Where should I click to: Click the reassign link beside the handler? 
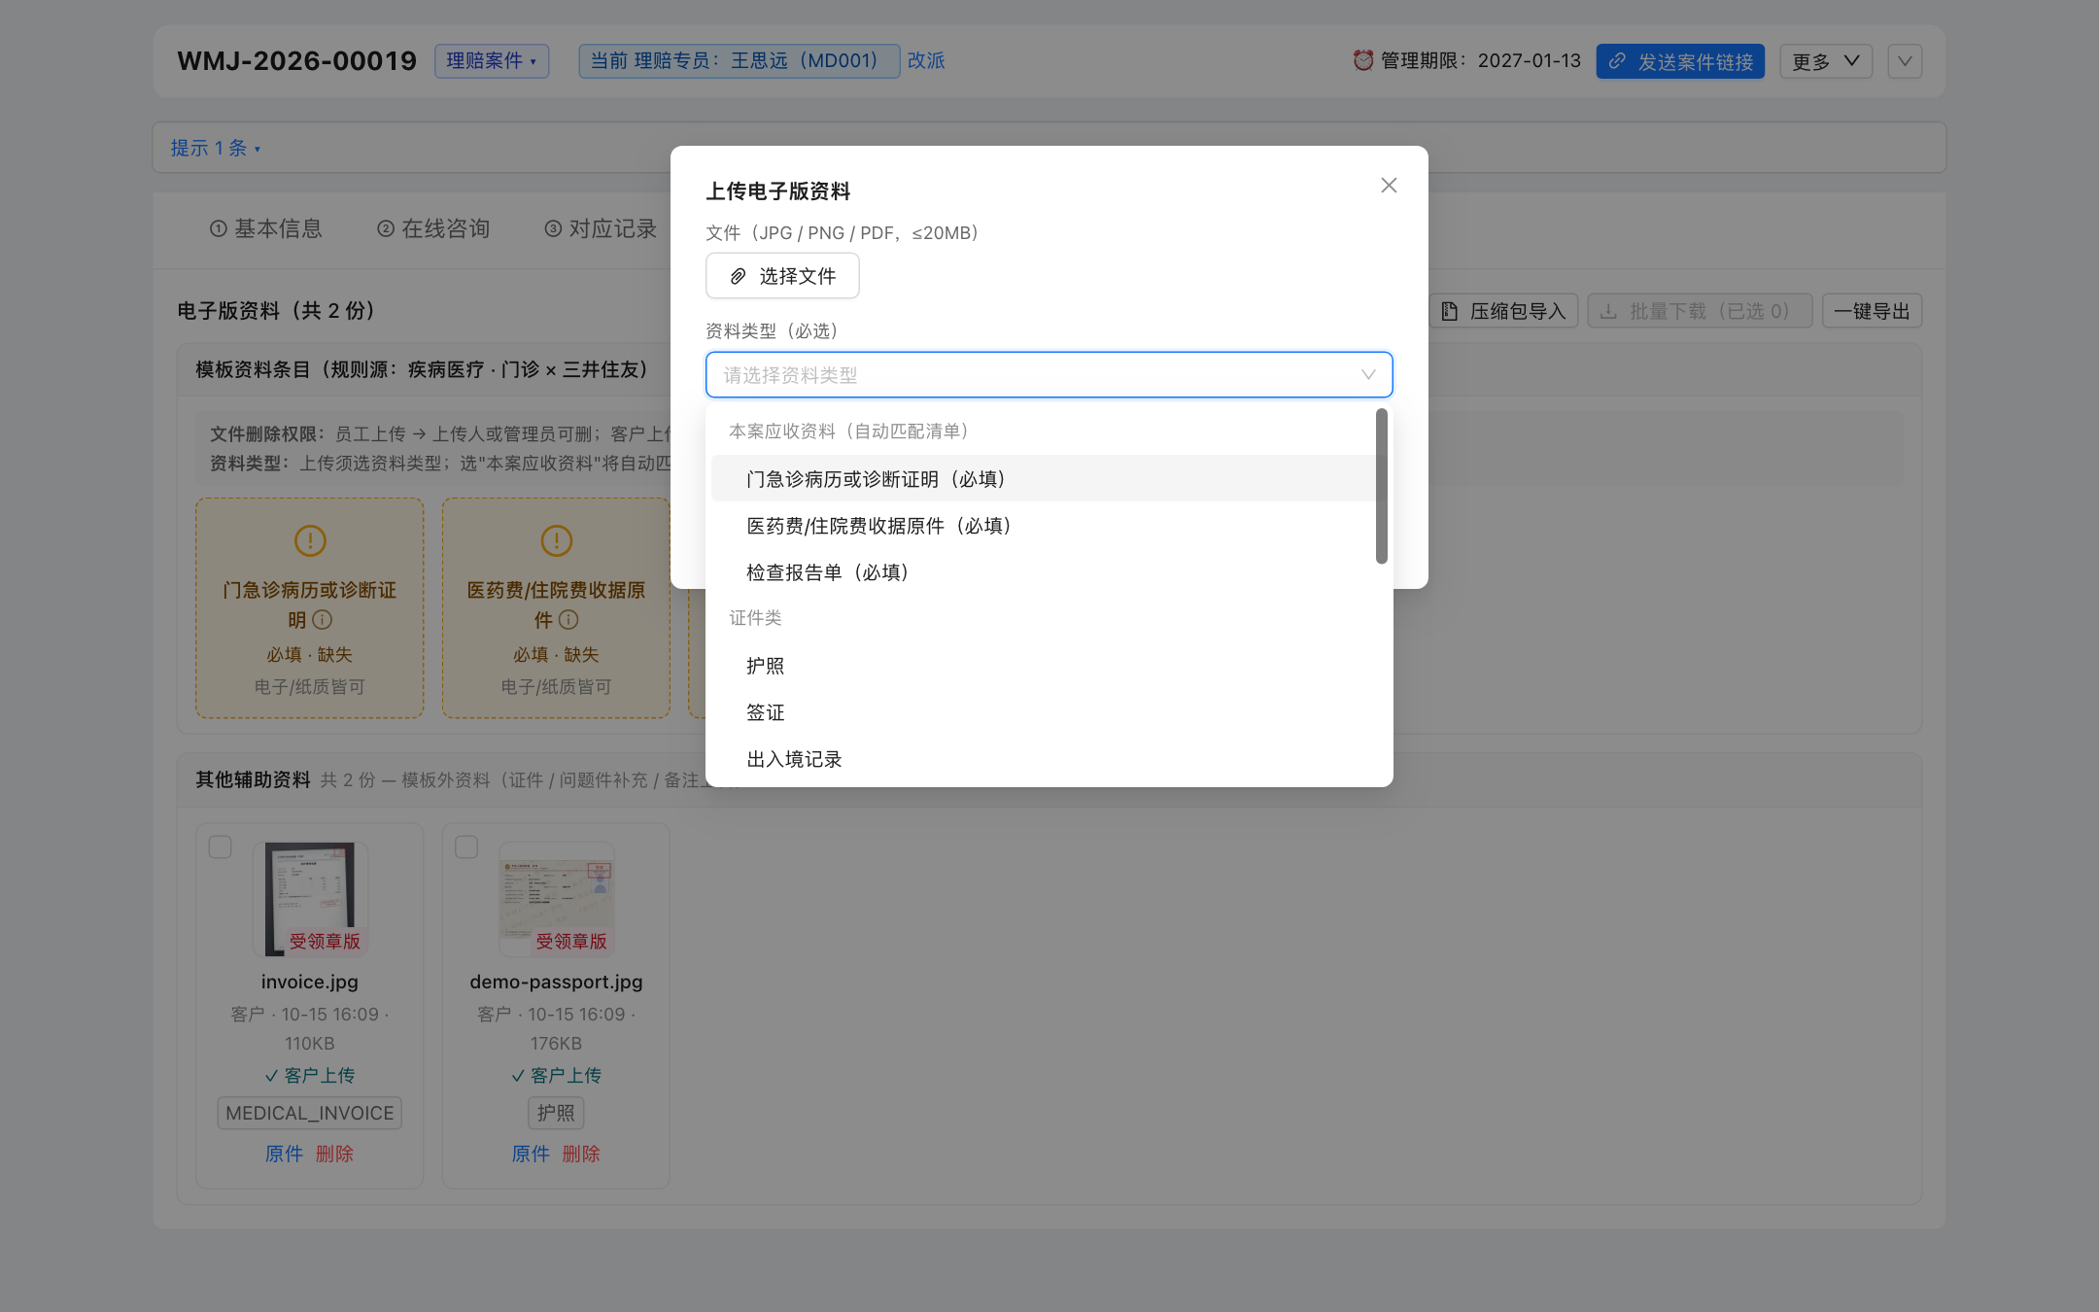tap(926, 61)
